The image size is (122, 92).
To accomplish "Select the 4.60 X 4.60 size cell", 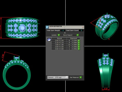I will coord(59,49).
